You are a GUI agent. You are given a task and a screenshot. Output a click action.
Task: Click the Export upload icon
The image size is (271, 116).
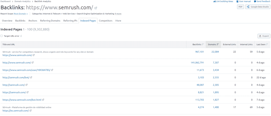pos(260,36)
